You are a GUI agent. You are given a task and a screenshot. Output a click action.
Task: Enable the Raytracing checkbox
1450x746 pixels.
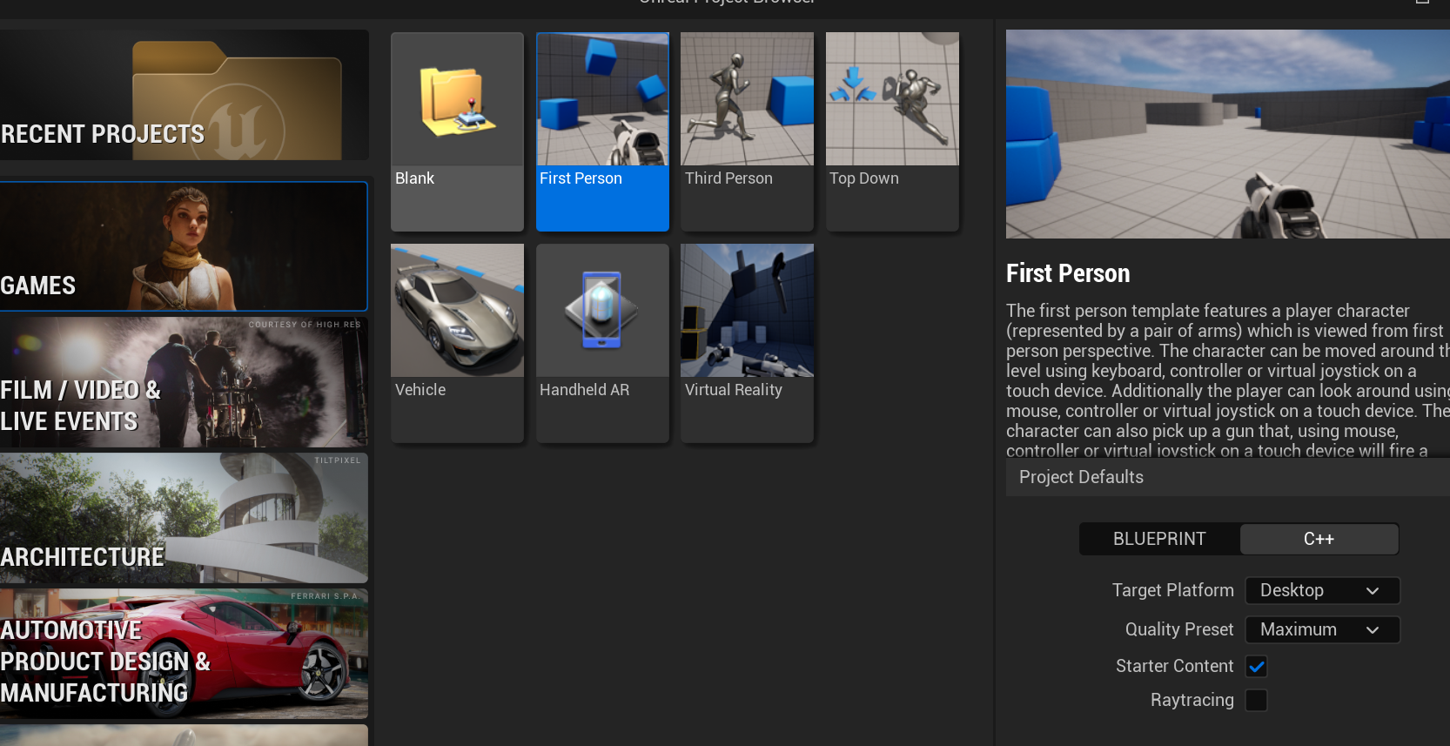pos(1256,700)
